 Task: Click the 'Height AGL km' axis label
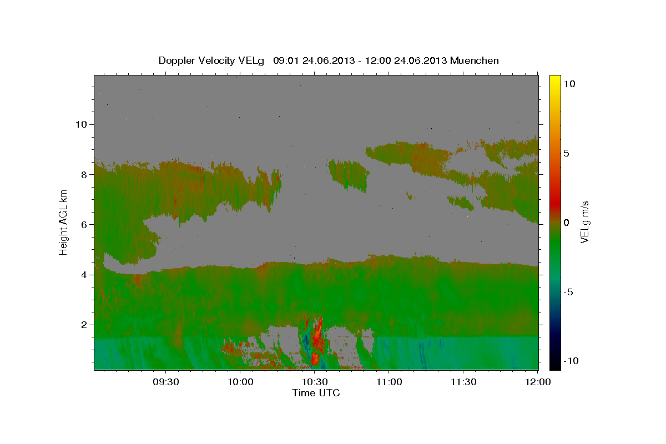click(x=63, y=222)
